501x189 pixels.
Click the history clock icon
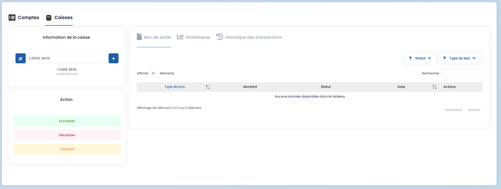[219, 37]
